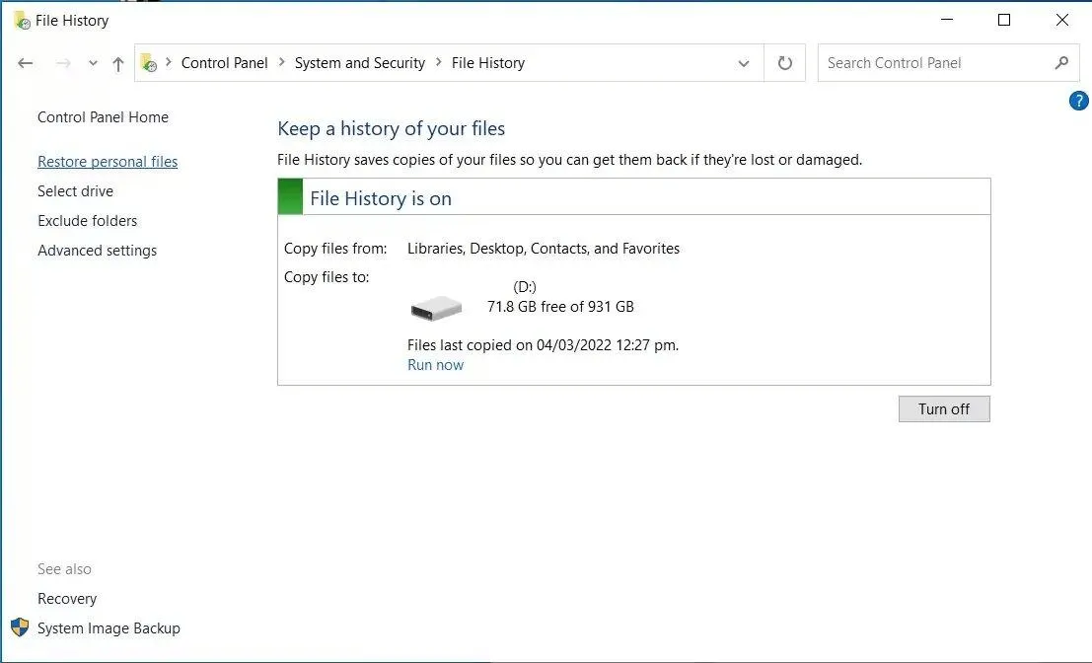1092x663 pixels.
Task: Turn off File History
Action: [944, 408]
